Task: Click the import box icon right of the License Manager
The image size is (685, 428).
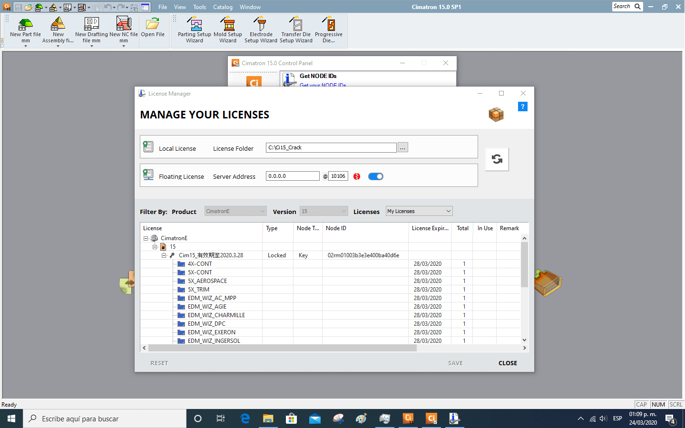Action: 548,282
